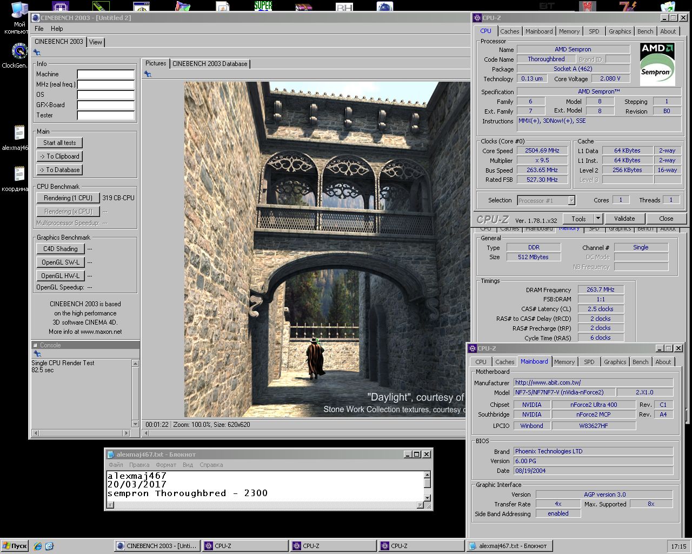Open Формат menu in Notepad
Screen dimensions: 692x554
tap(166, 465)
